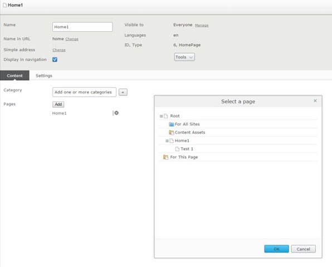
Task: Remove Home1 from Pages list
Action: [x=116, y=113]
